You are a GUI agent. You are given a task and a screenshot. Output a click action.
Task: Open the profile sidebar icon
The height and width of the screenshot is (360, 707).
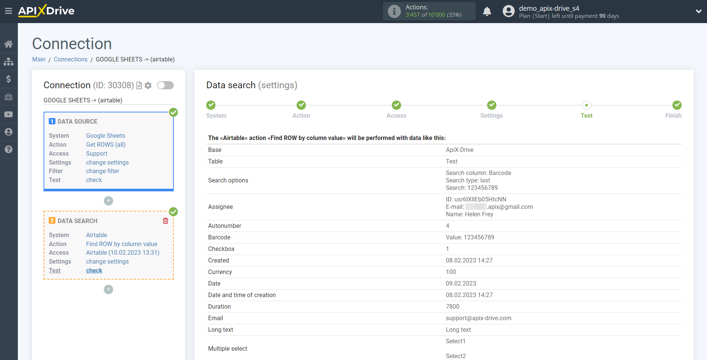tap(9, 132)
